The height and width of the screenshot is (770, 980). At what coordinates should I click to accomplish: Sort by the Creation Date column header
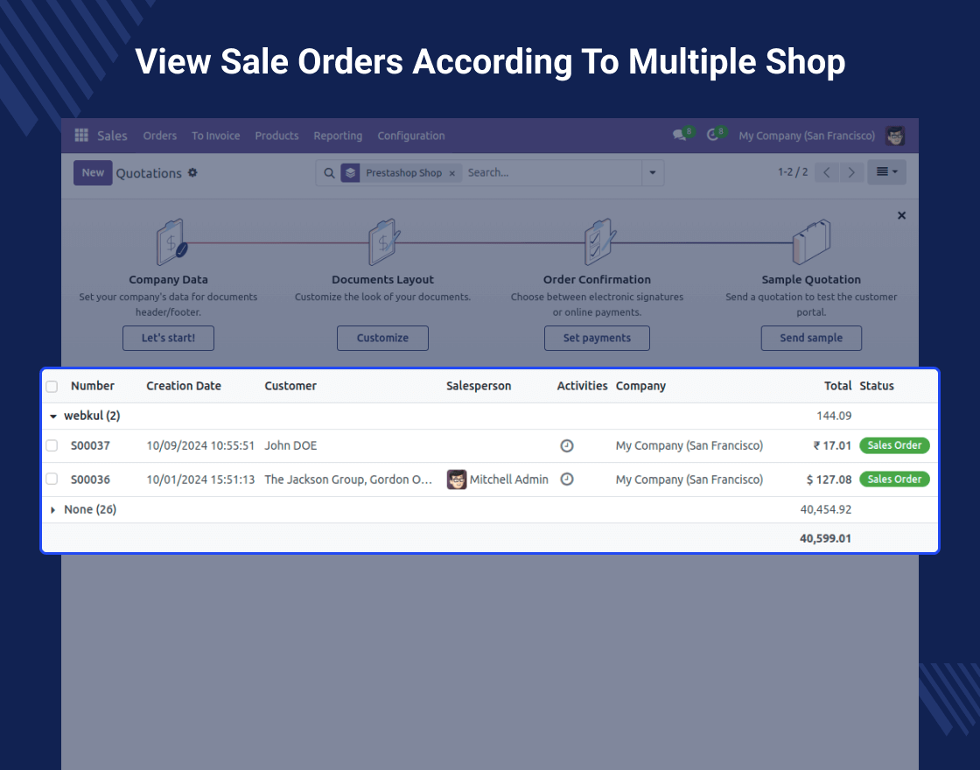click(184, 386)
